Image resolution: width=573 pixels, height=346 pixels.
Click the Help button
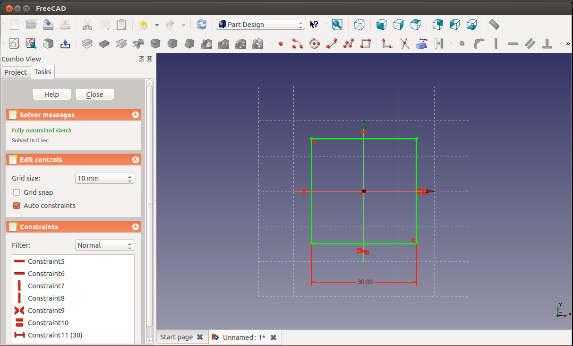point(51,95)
